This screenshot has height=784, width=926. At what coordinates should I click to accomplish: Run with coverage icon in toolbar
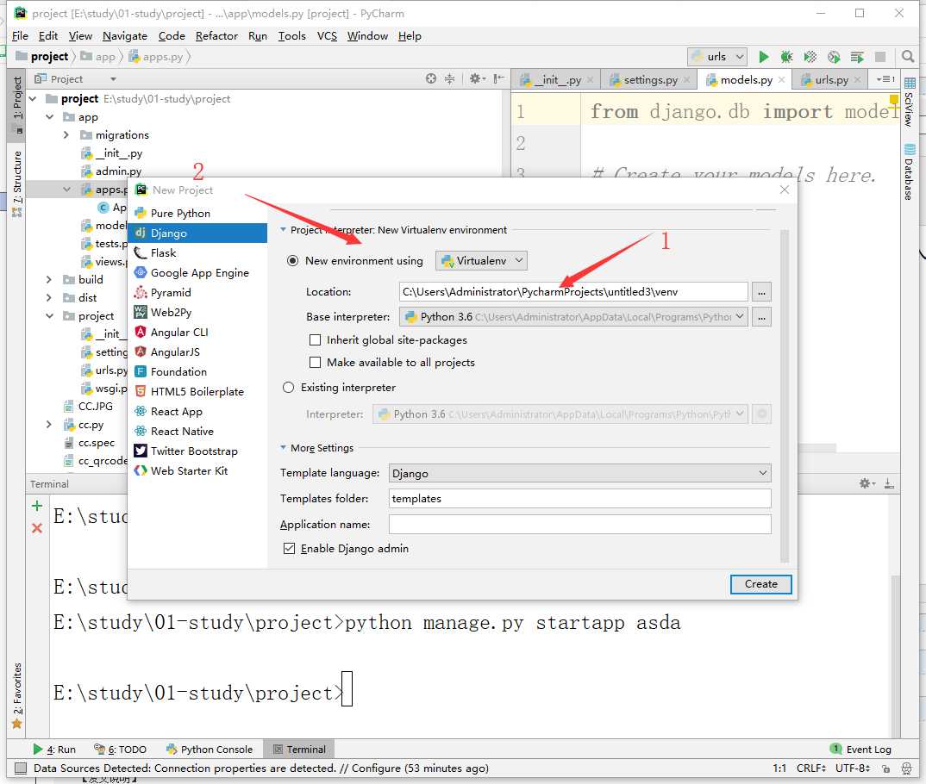(x=810, y=57)
